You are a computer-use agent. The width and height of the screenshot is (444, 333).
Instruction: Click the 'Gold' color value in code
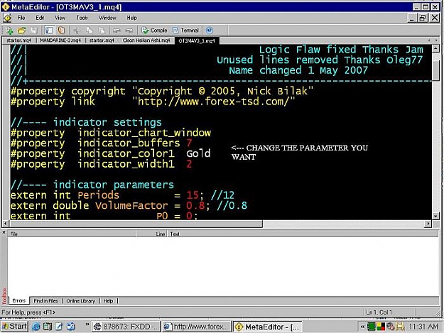pos(198,153)
